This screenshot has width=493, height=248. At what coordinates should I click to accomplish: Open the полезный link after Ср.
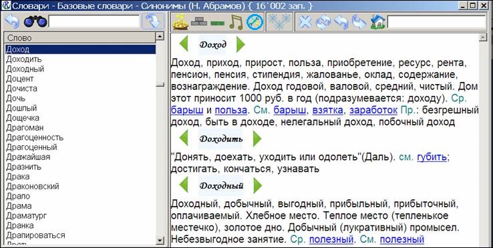tap(331, 239)
